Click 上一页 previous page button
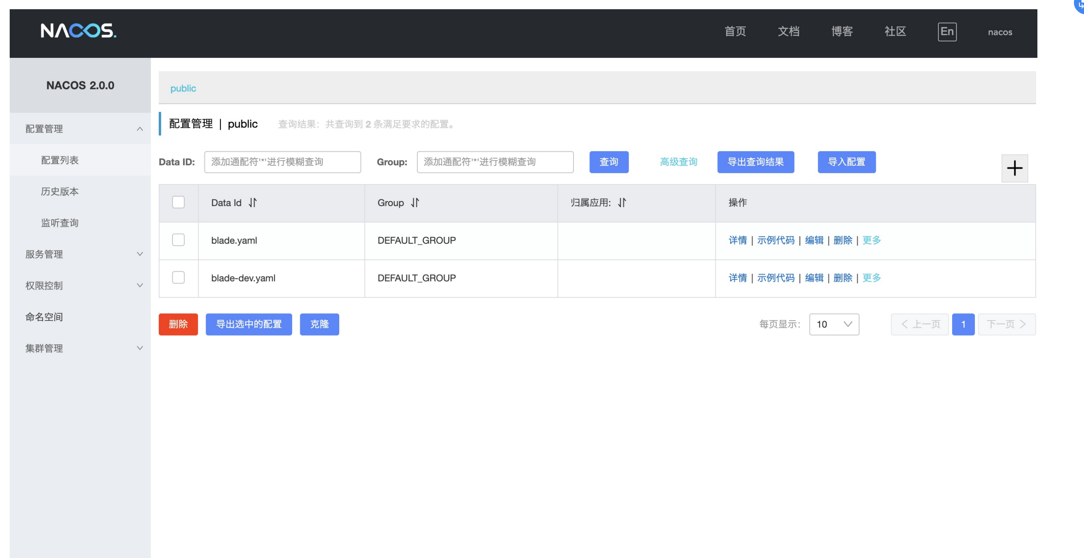 919,324
